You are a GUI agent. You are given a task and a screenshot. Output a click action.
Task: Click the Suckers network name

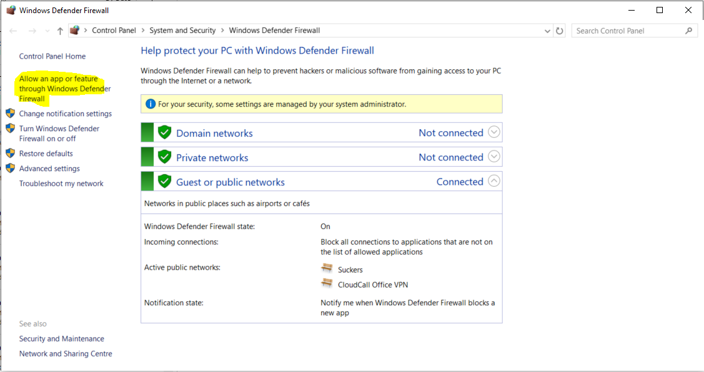click(350, 270)
